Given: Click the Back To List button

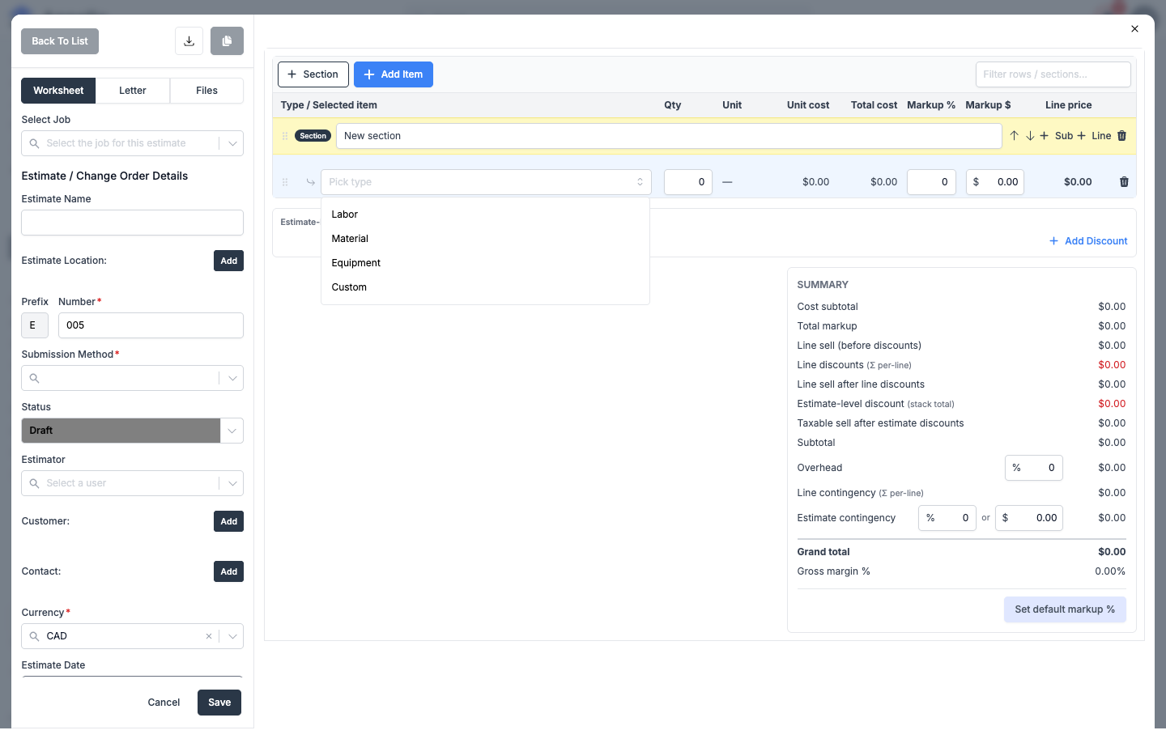Looking at the screenshot, I should point(60,41).
